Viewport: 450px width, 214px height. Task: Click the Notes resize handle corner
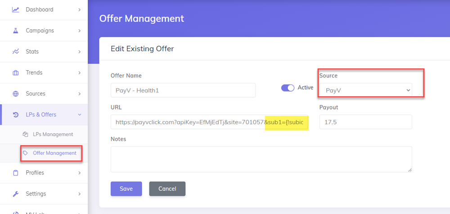pos(410,170)
